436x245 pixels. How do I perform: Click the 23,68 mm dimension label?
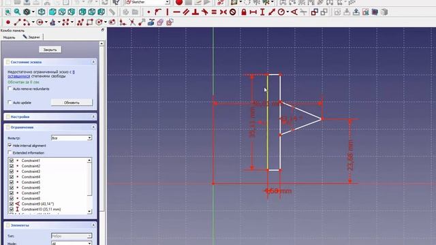pos(351,155)
